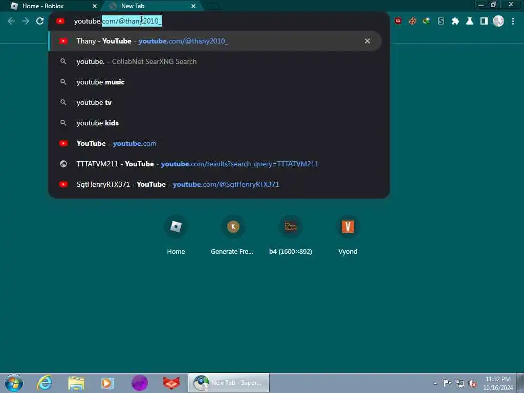Open the YouTube - youtube.com suggestion

point(215,143)
